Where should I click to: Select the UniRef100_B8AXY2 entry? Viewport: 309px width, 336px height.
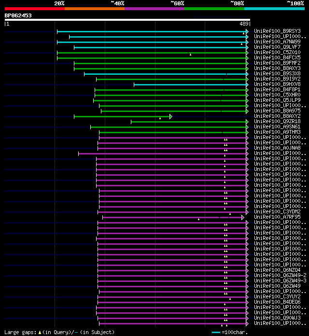277,116
